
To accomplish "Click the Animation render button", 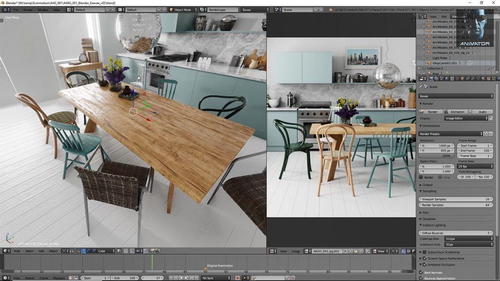I will point(455,112).
